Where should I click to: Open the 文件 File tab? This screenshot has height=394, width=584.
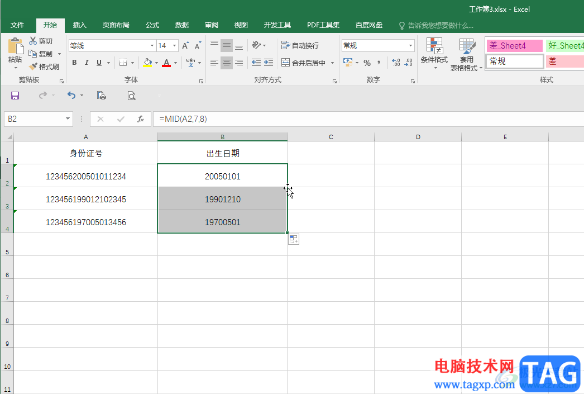coord(17,25)
